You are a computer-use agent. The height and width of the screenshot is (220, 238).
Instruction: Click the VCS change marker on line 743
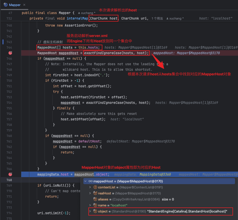coord(3,42)
